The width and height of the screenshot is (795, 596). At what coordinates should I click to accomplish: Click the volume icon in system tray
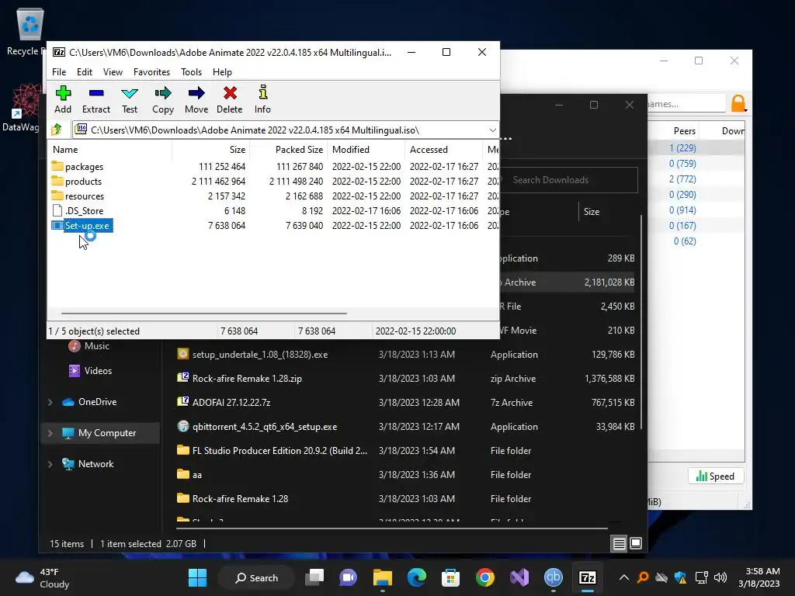click(720, 577)
